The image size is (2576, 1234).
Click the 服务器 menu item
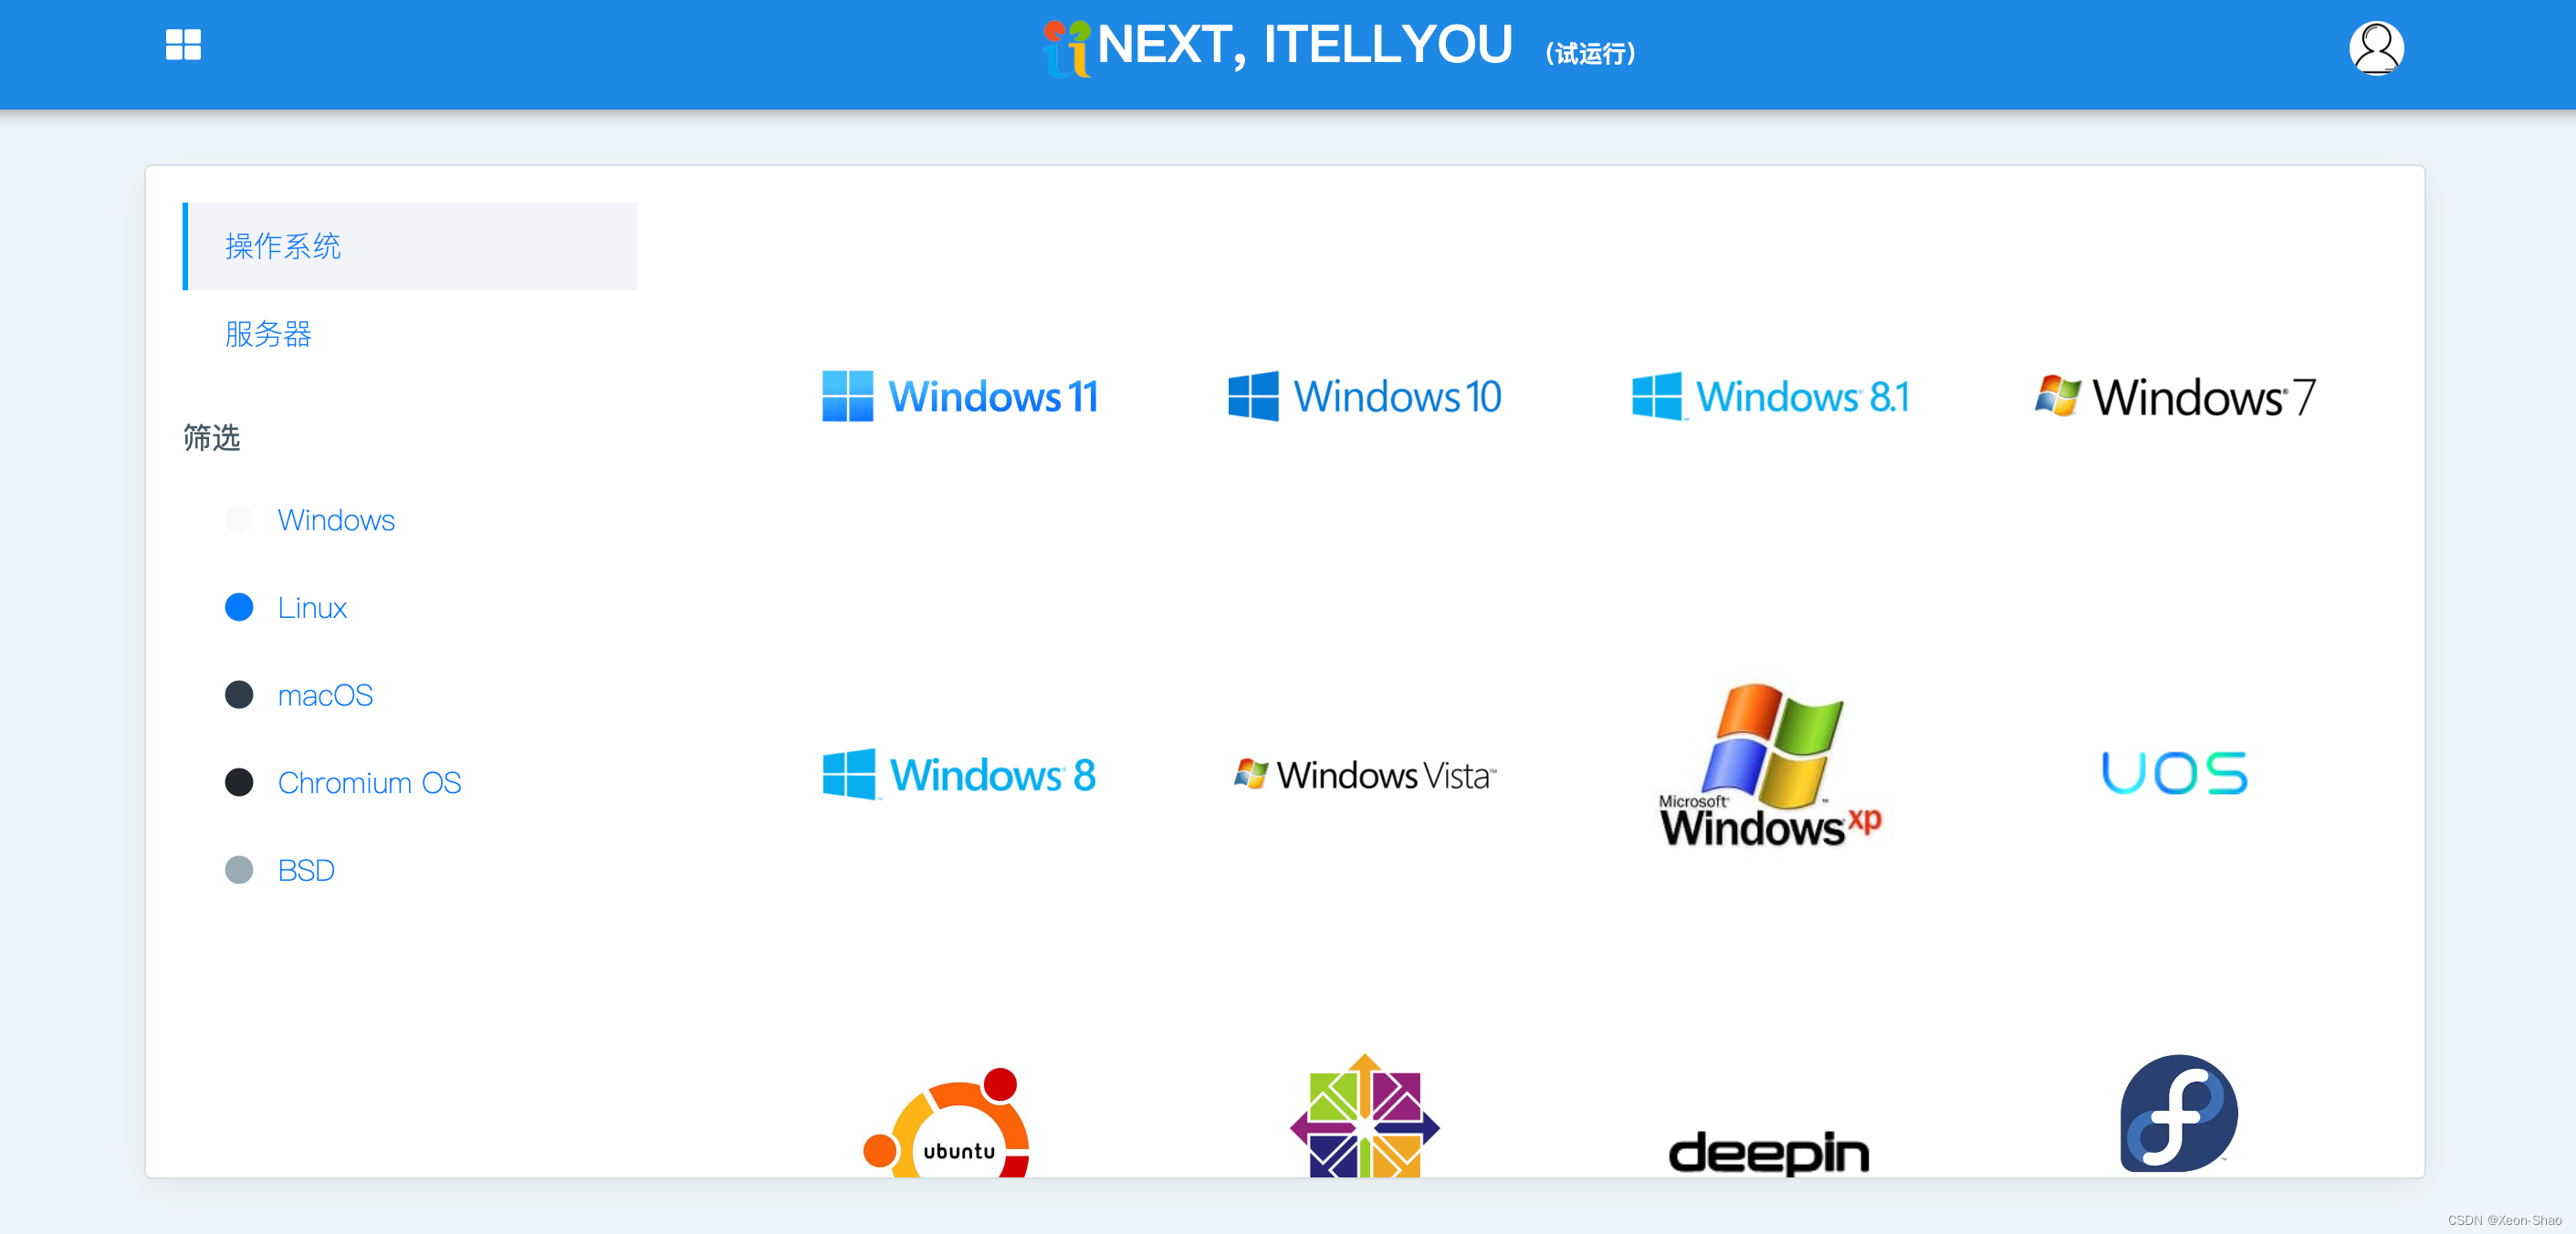tap(267, 335)
